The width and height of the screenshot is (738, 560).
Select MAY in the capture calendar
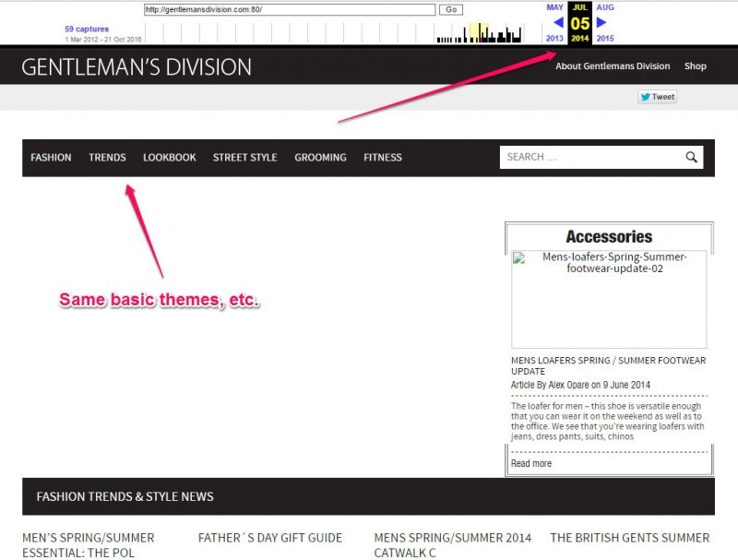(555, 7)
